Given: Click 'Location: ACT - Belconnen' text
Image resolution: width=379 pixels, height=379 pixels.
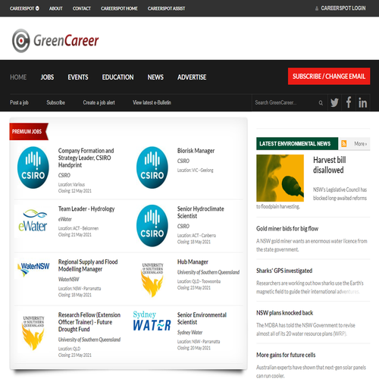Looking at the screenshot, I should (x=78, y=228).
